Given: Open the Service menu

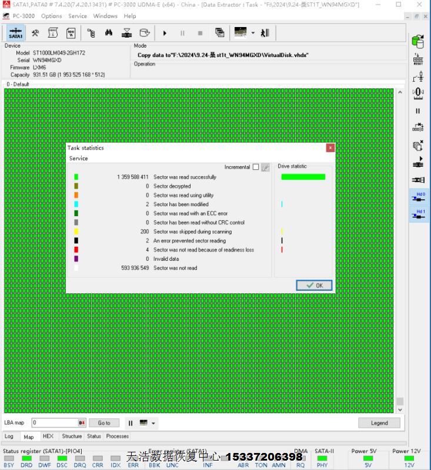Looking at the screenshot, I should (78, 16).
